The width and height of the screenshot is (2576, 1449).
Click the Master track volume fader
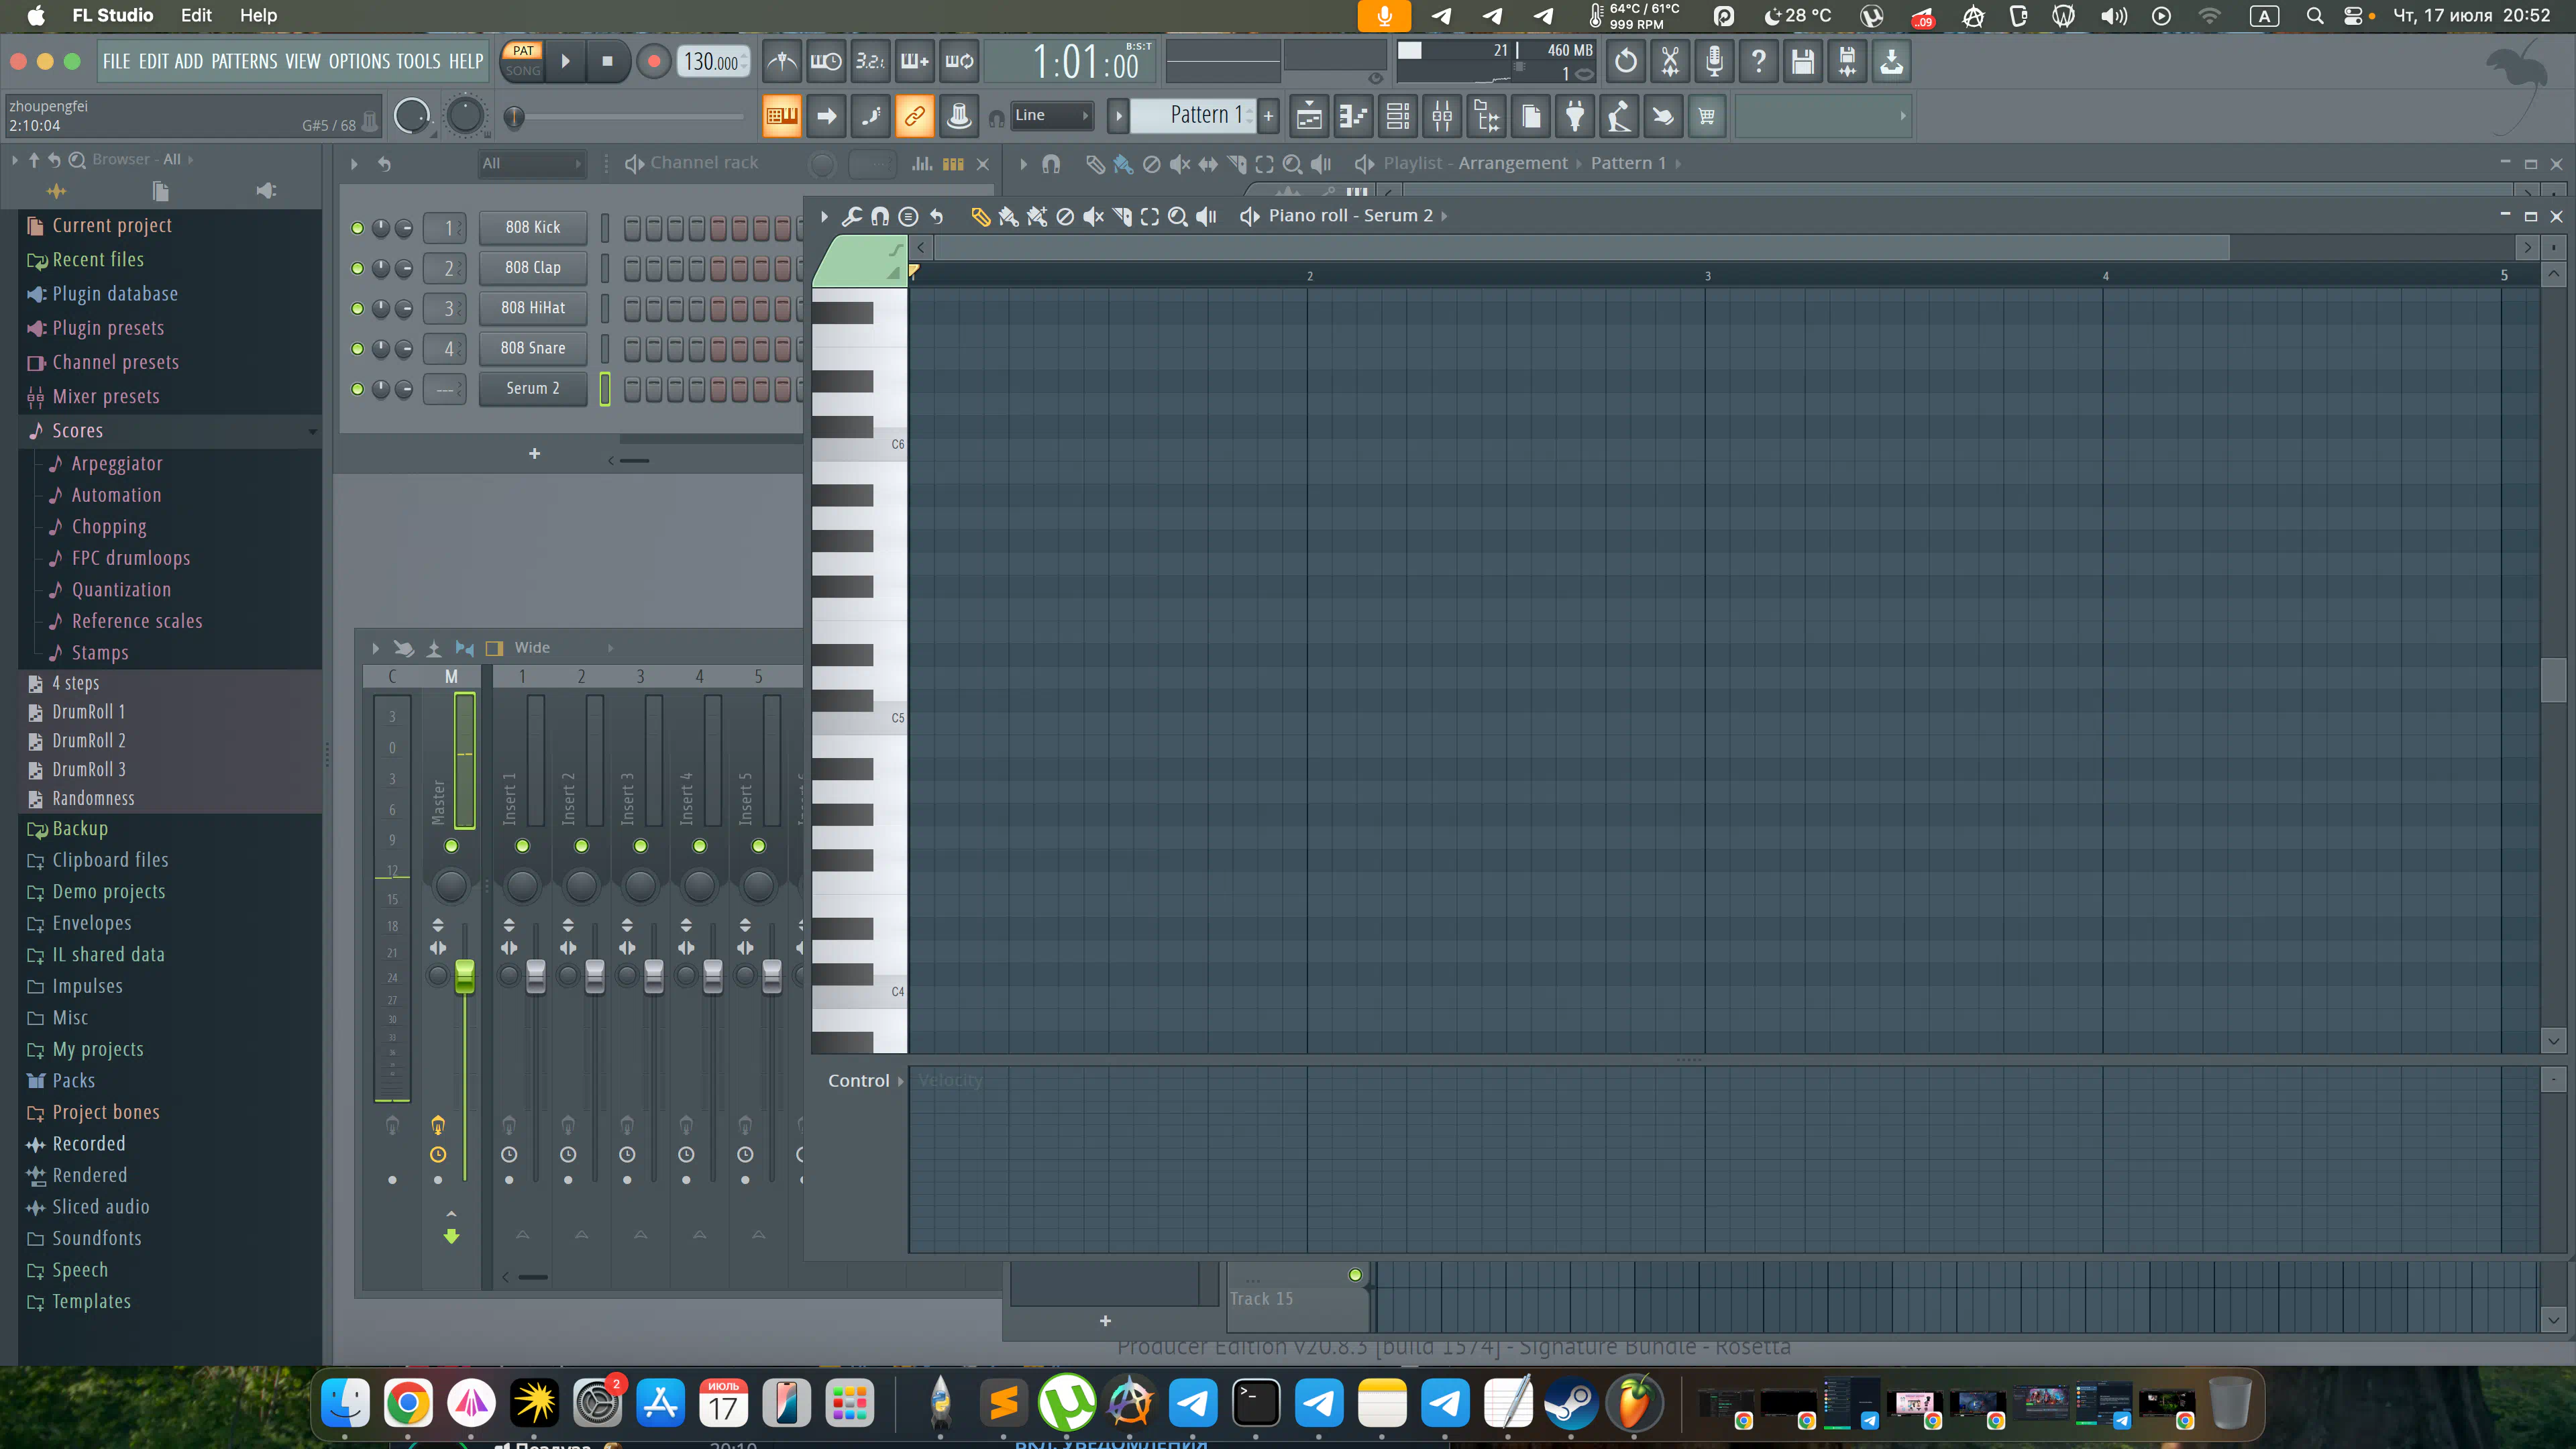[x=464, y=976]
